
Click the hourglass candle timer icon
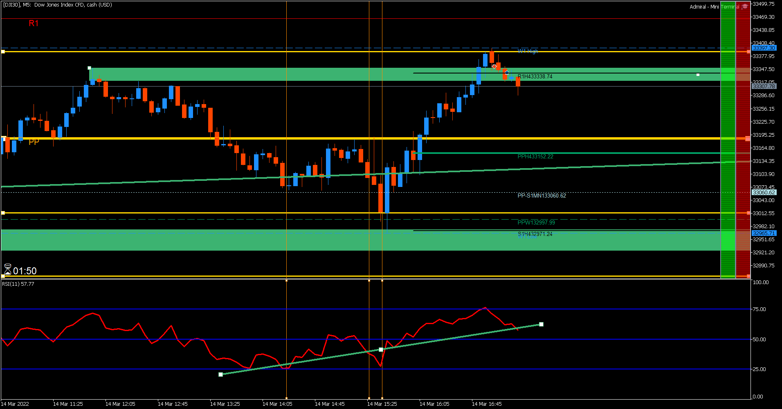point(7,270)
